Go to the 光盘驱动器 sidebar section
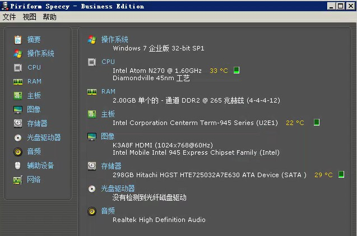 click(44, 137)
